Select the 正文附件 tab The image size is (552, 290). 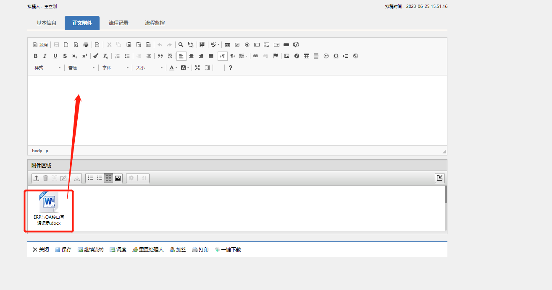tap(82, 23)
